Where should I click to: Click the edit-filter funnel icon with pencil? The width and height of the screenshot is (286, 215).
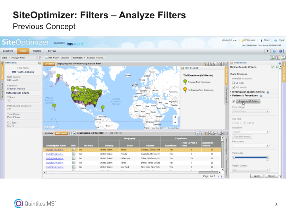(x=278, y=58)
